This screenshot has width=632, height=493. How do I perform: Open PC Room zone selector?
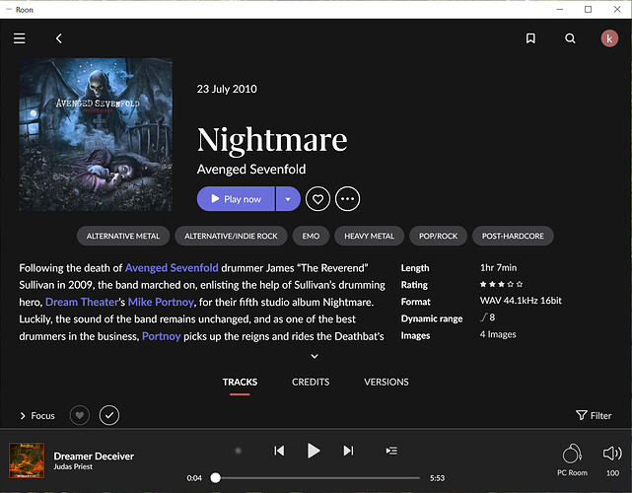point(572,458)
